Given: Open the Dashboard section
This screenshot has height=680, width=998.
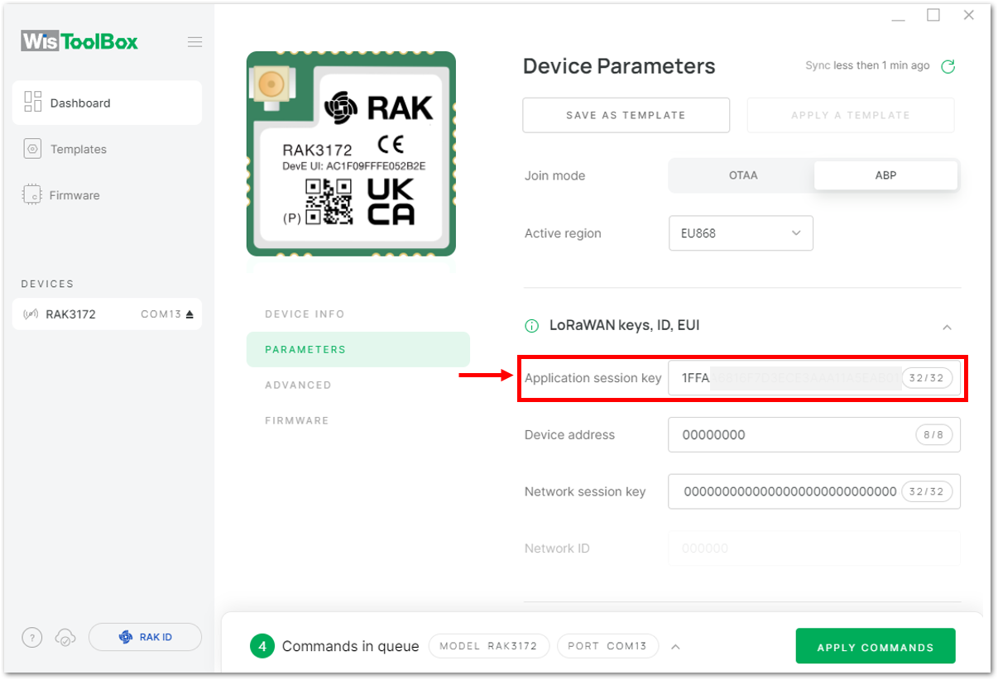Looking at the screenshot, I should [107, 103].
